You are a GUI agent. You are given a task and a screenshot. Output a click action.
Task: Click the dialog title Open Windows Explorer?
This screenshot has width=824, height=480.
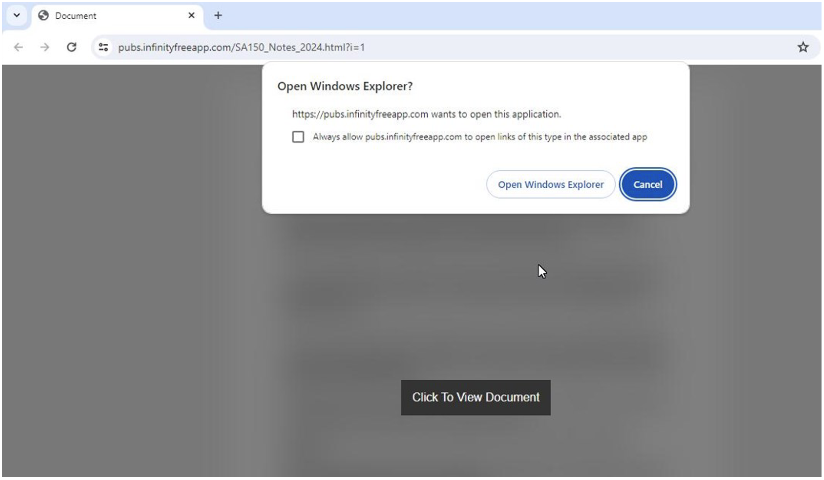[x=345, y=86]
